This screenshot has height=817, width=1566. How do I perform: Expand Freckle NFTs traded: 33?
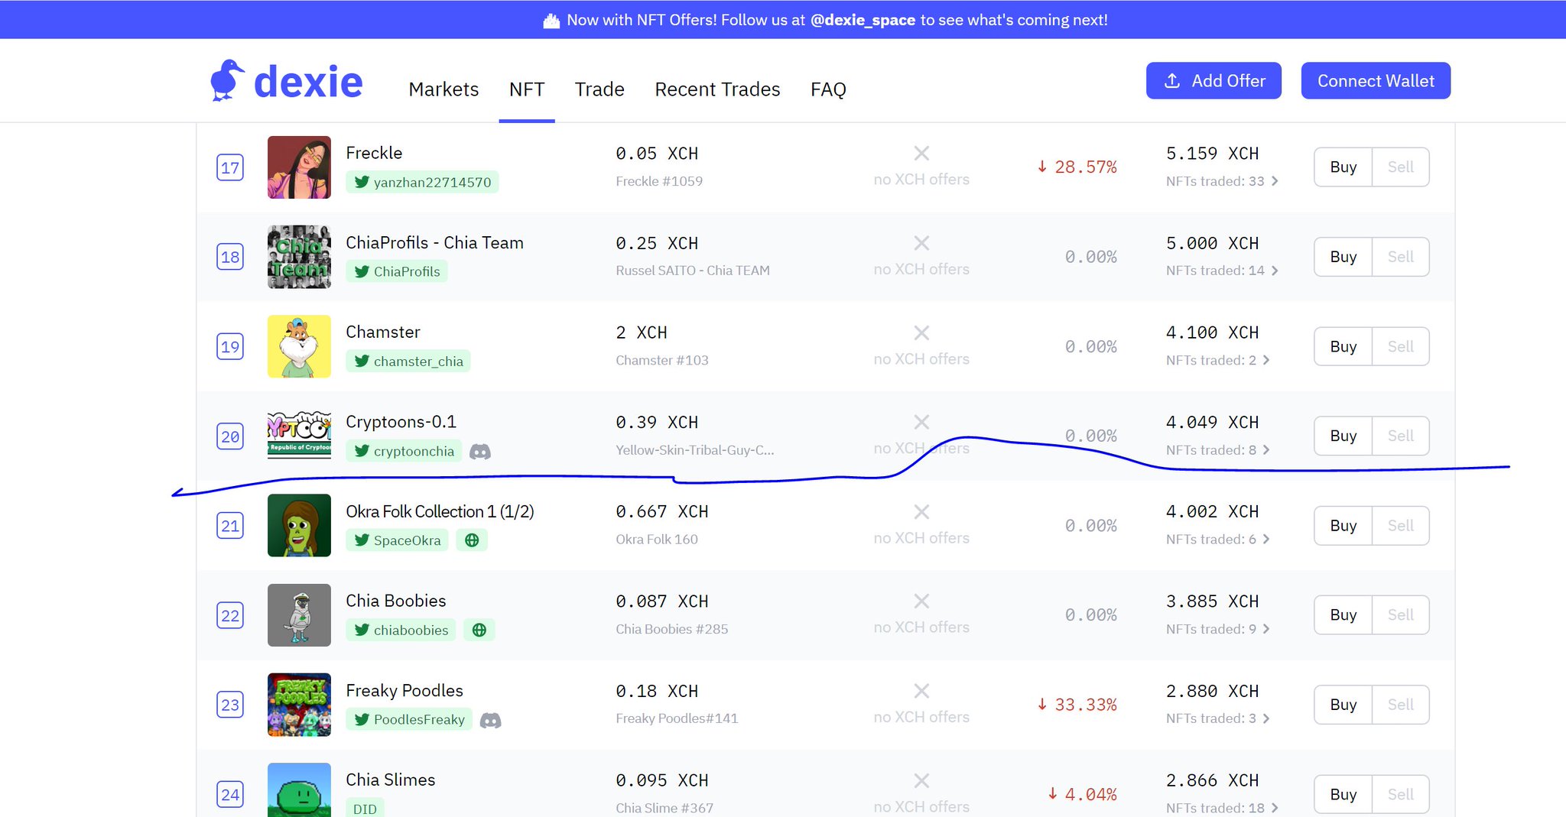(1222, 181)
